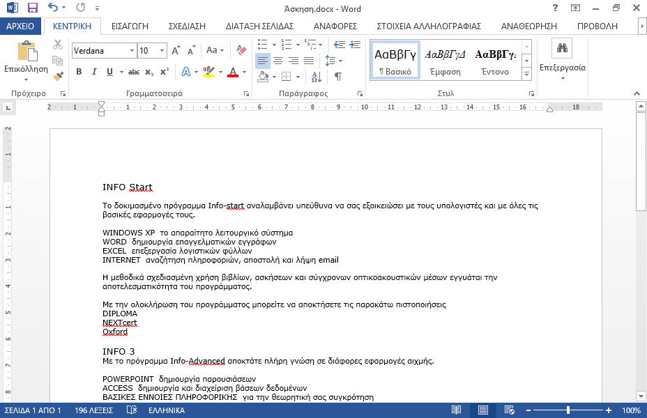
Task: Expand the styles gallery More arrow
Action: click(526, 75)
